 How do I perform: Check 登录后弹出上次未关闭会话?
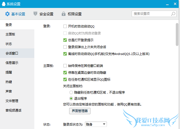[65, 47]
